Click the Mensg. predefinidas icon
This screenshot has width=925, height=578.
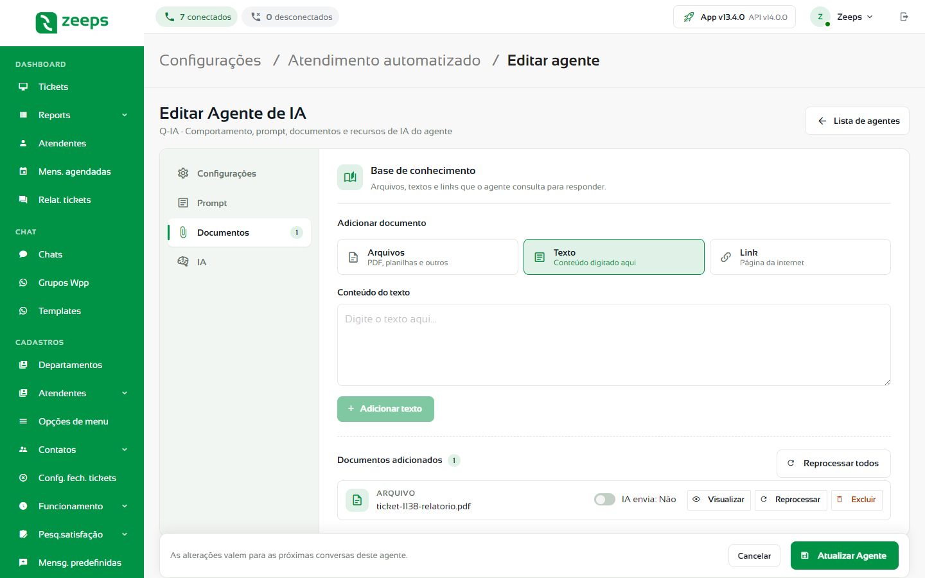tap(23, 563)
